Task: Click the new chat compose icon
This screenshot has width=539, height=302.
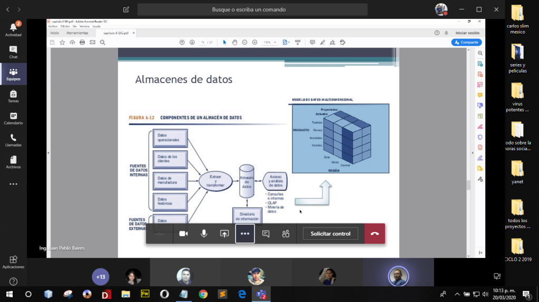Action: [126, 9]
